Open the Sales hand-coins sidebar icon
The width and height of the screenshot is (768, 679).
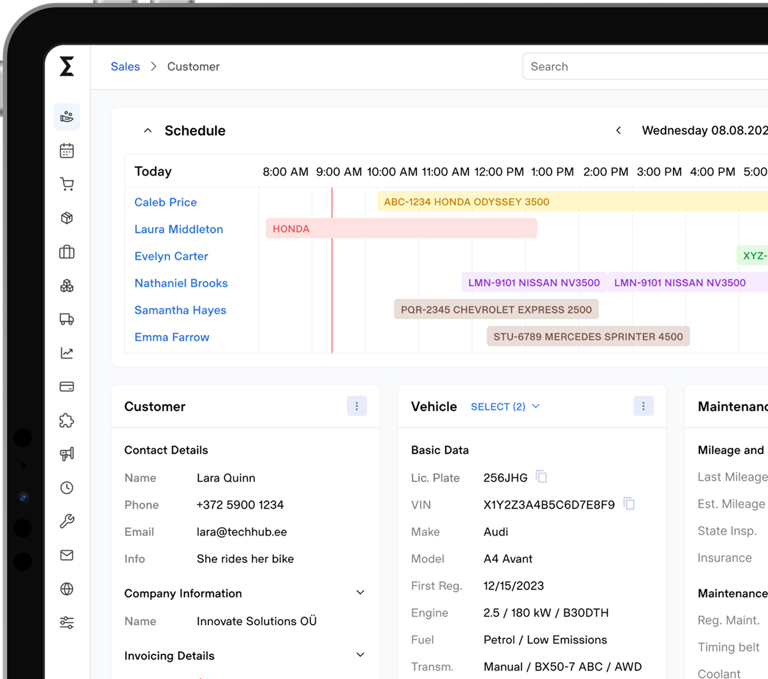67,117
